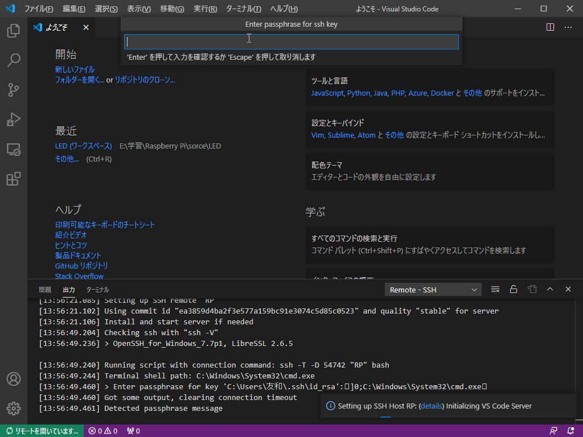The image size is (583, 437).
Task: Open editor more actions ellipsis menu
Action: coord(568,27)
